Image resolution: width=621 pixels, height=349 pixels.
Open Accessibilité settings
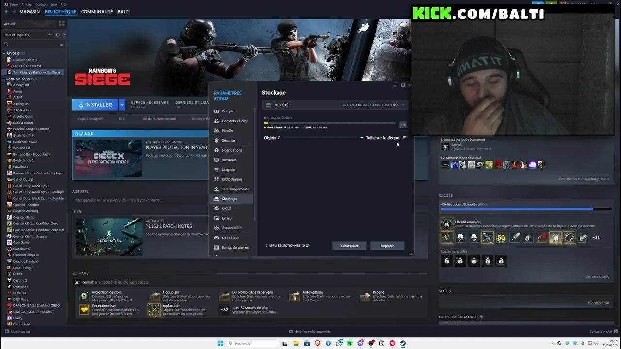(x=232, y=228)
